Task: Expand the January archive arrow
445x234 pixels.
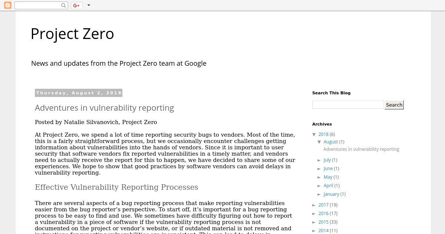Action: 320,194
